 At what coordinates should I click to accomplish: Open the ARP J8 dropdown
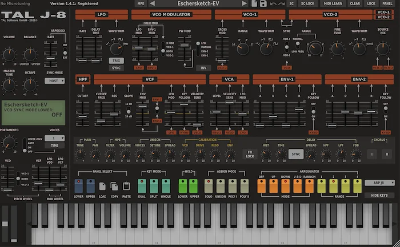coord(379,183)
